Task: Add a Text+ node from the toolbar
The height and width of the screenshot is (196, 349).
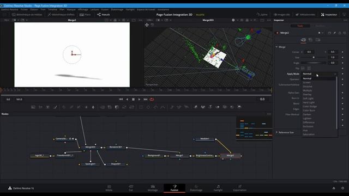Action: (47, 107)
